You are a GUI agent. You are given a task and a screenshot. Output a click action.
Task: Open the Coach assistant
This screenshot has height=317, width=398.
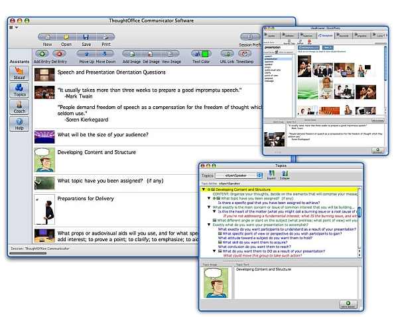point(19,107)
